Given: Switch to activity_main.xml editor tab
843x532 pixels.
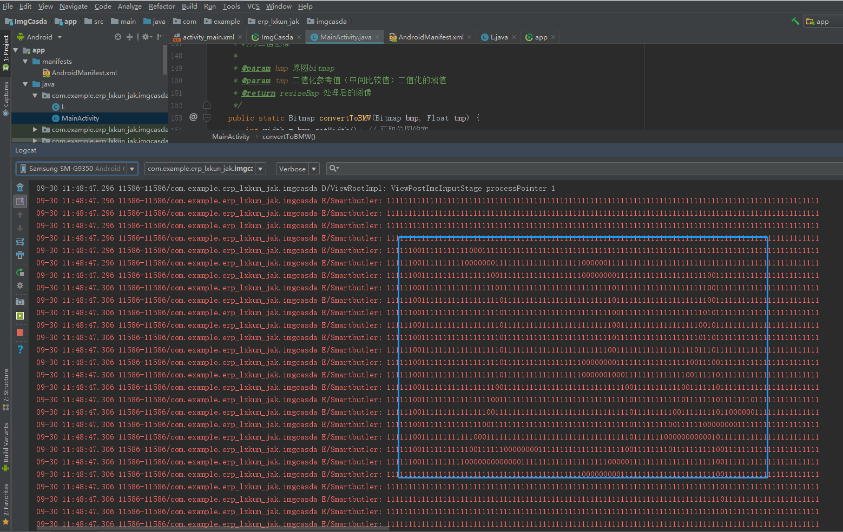Looking at the screenshot, I should [208, 37].
